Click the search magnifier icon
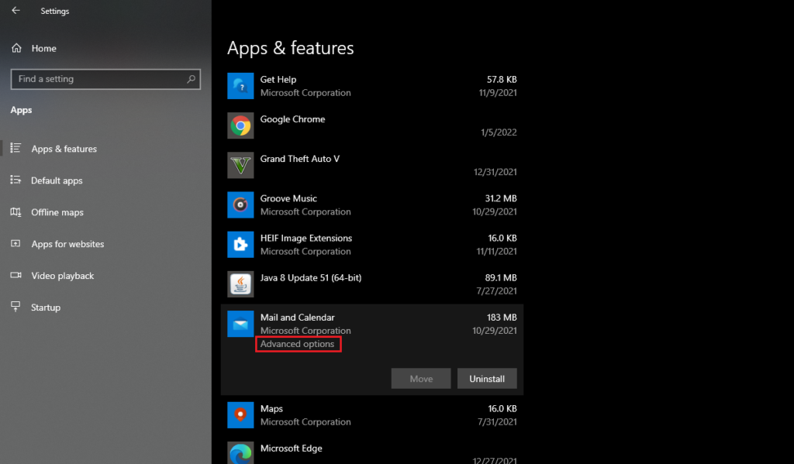The image size is (794, 464). [191, 79]
